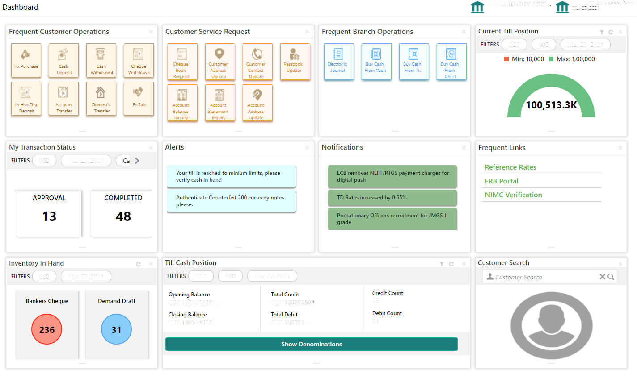Clear the Customer Search field with X icon
Viewport: 637px width, 378px height.
[x=603, y=277]
